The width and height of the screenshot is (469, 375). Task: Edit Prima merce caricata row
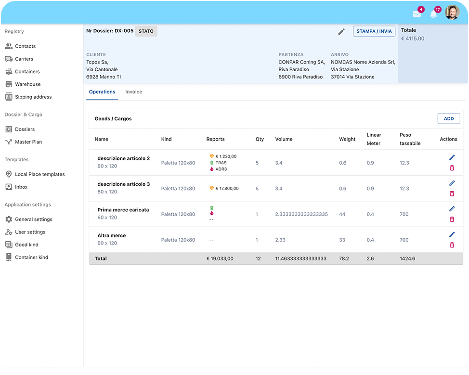click(x=452, y=209)
